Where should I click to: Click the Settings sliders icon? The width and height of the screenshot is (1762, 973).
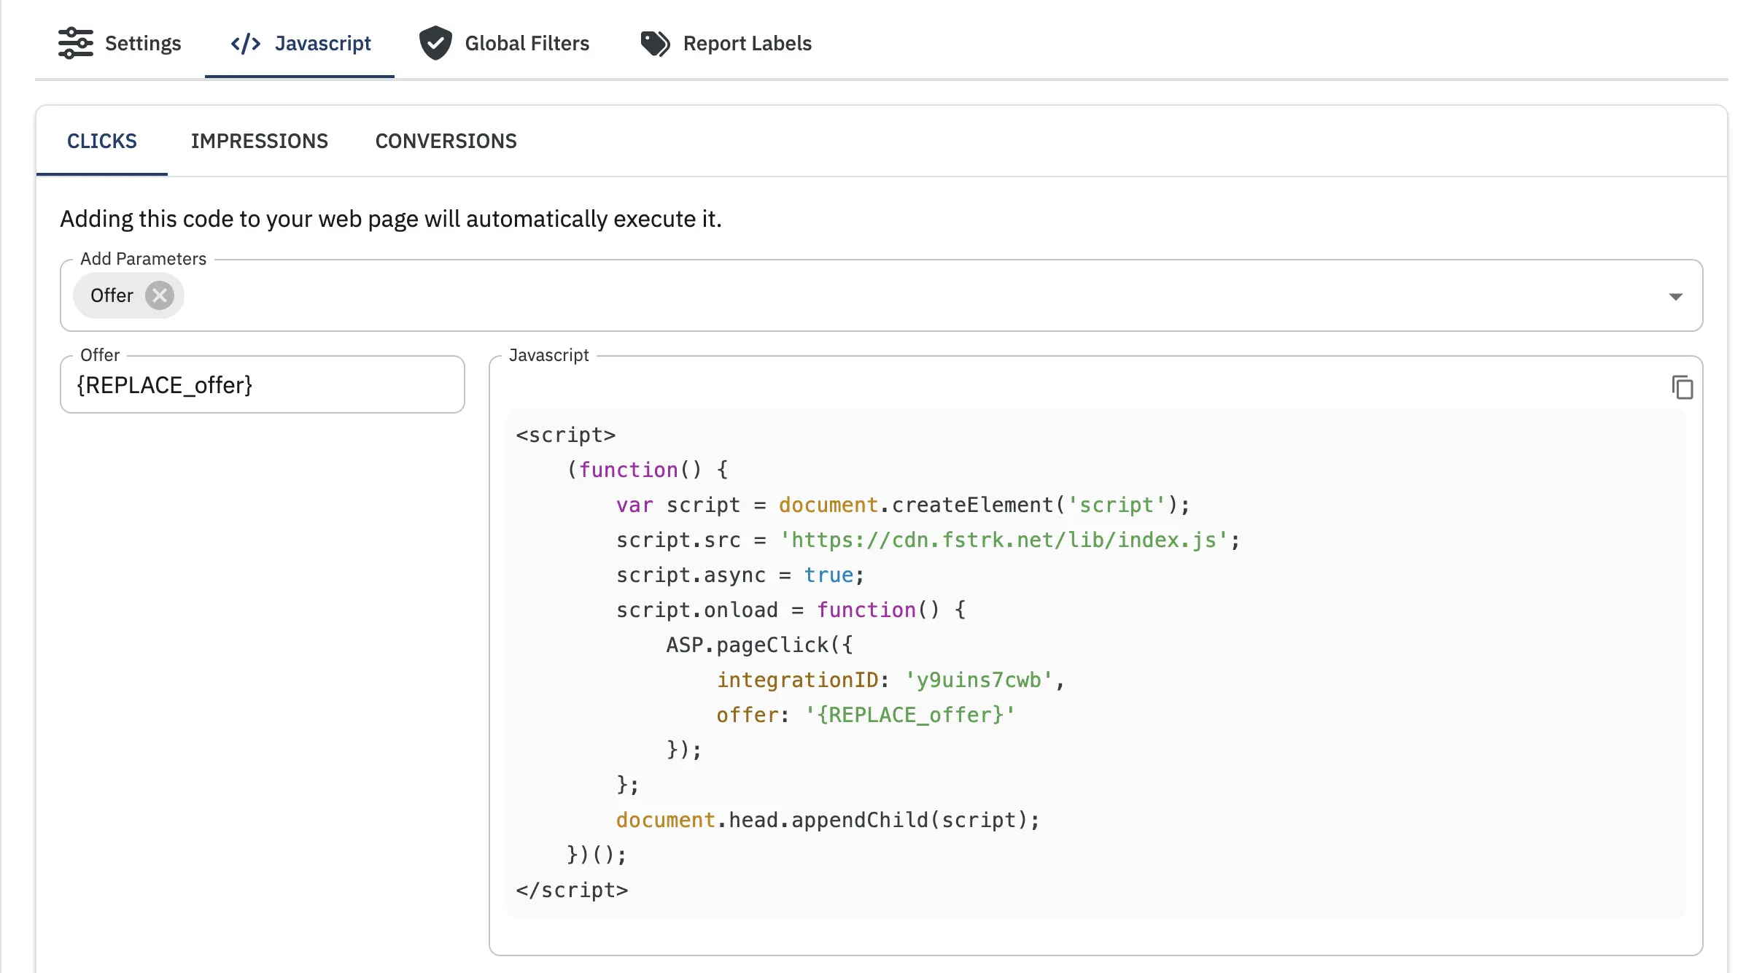(x=76, y=43)
